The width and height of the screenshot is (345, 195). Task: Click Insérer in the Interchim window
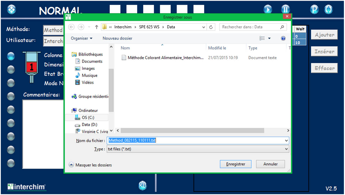click(324, 52)
